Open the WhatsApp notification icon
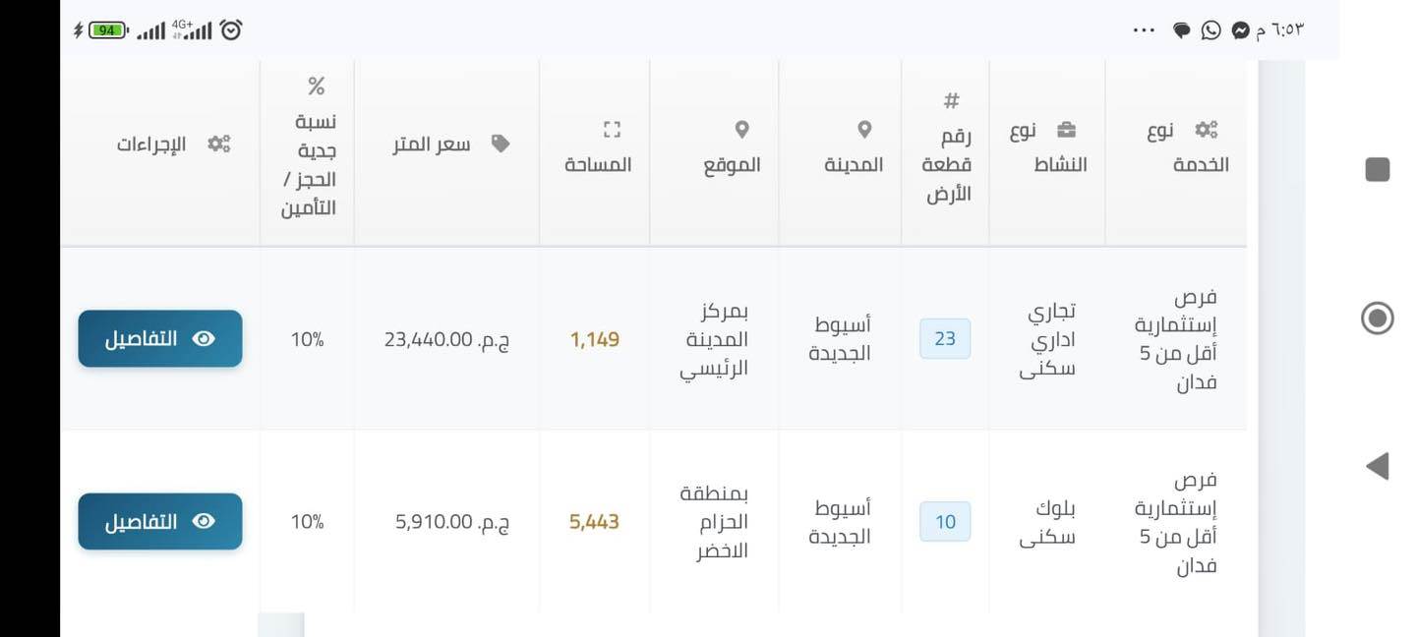This screenshot has width=1416, height=637. (x=1211, y=29)
